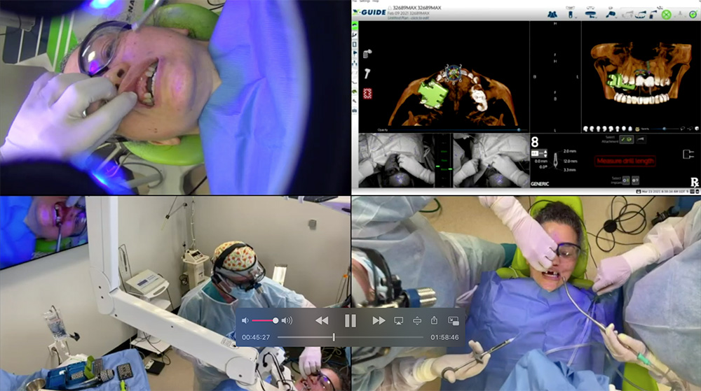This screenshot has width=701, height=391.
Task: Select implant 8 button
Action: coord(626,180)
